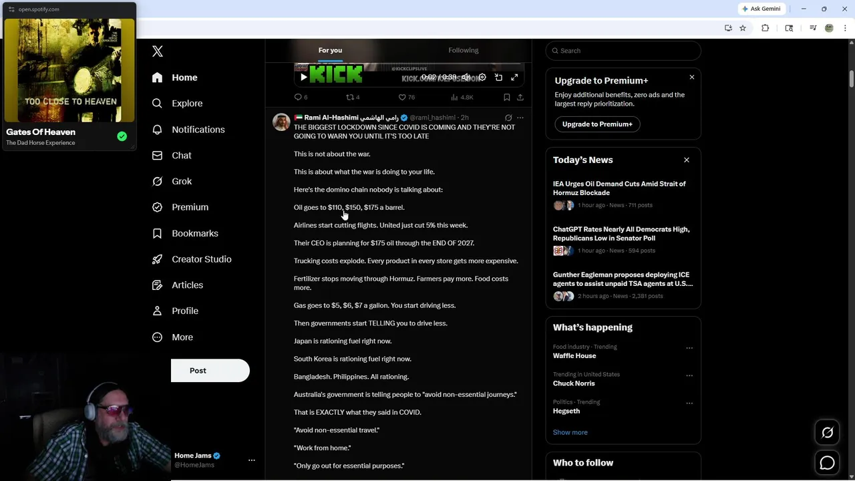Viewport: 855px width, 481px height.
Task: Open the Chrome profile avatar
Action: [829, 28]
